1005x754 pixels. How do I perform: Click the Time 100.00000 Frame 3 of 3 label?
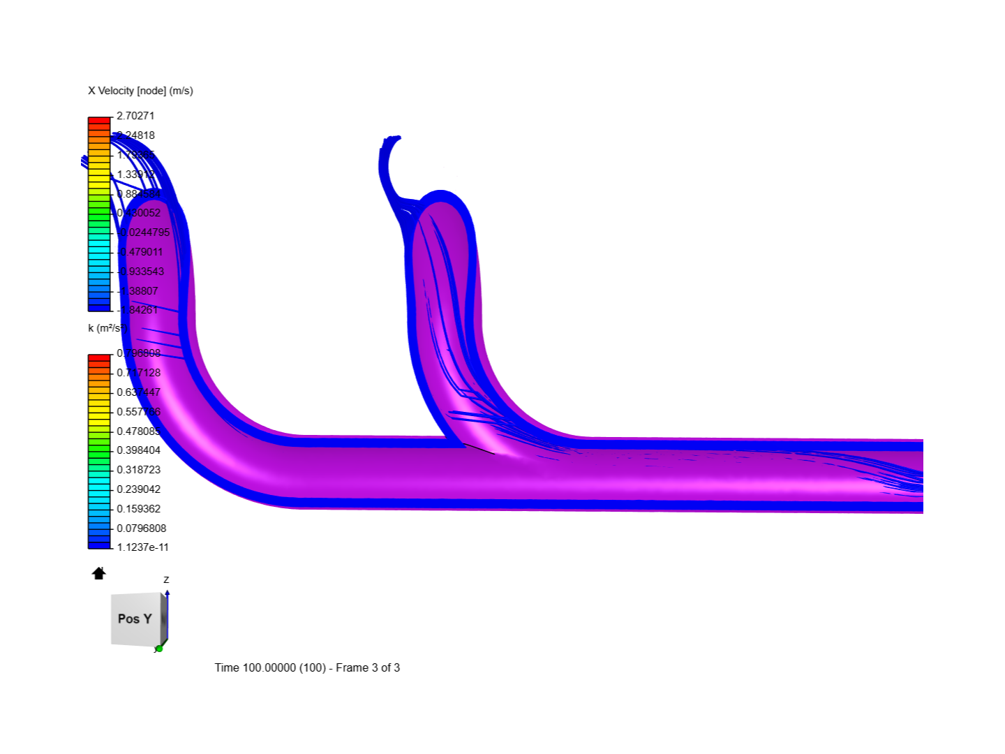pyautogui.click(x=307, y=668)
